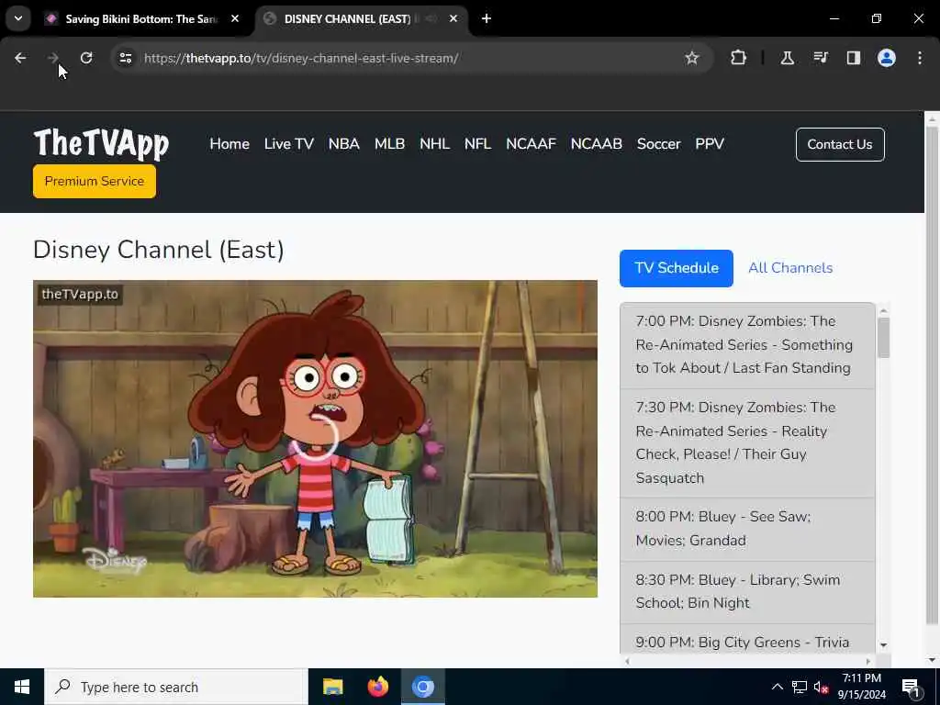
Task: Open the NBA navigation link
Action: (344, 144)
